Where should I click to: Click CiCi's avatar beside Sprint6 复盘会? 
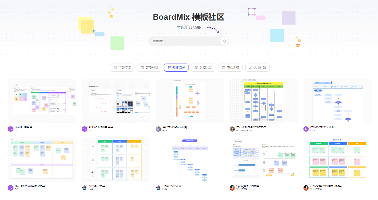point(11,129)
